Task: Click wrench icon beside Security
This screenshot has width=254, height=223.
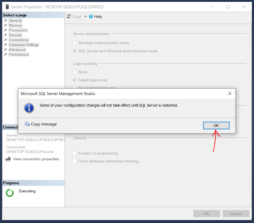Action: pyautogui.click(x=5, y=35)
